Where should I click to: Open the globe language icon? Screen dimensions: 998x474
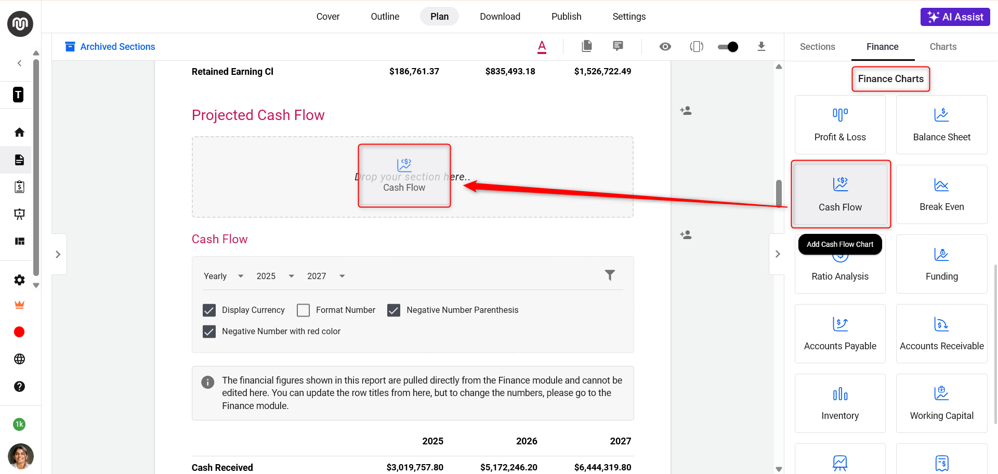click(19, 359)
